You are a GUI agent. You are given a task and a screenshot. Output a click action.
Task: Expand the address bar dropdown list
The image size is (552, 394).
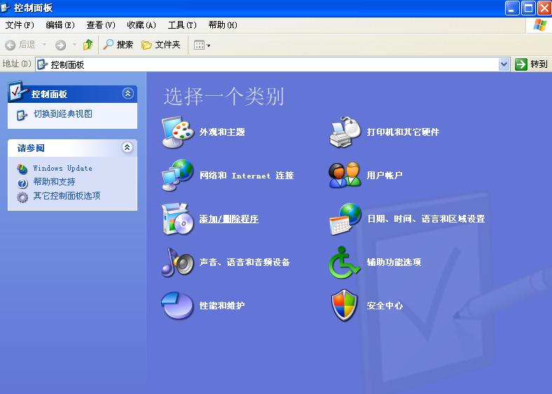coord(504,64)
